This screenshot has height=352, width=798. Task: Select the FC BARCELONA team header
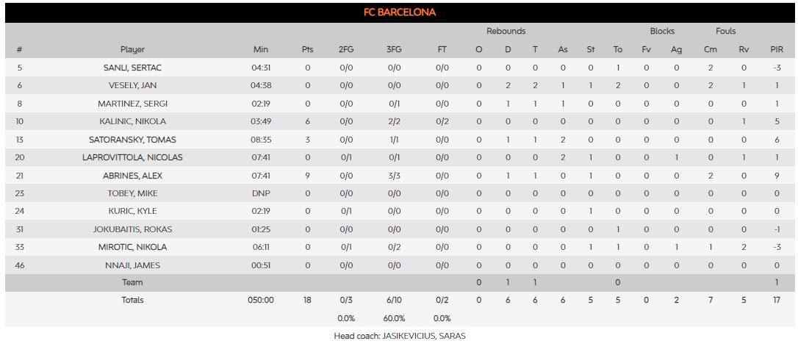(400, 12)
